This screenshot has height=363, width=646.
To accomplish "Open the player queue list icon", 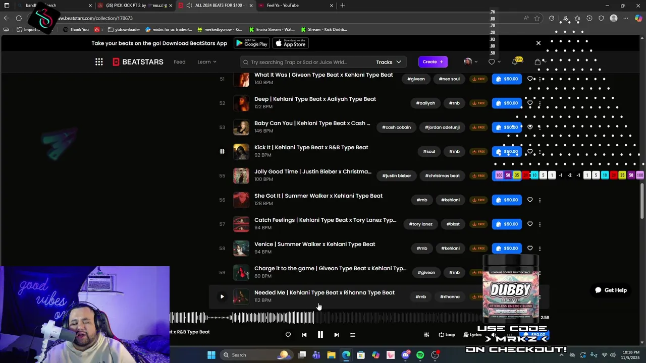I will [x=353, y=335].
